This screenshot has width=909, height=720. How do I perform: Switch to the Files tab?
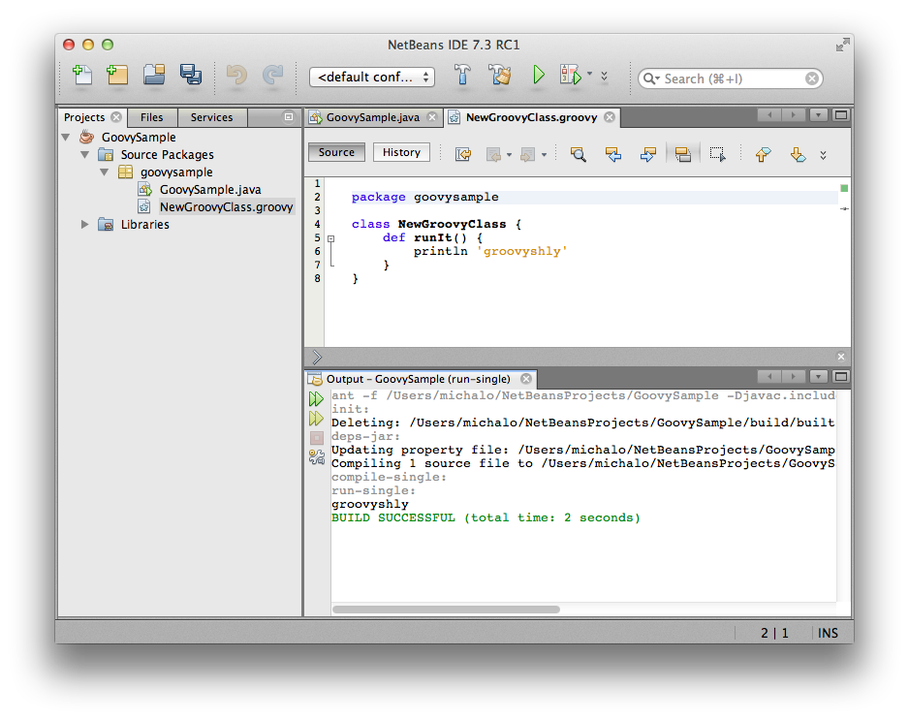pyautogui.click(x=152, y=117)
